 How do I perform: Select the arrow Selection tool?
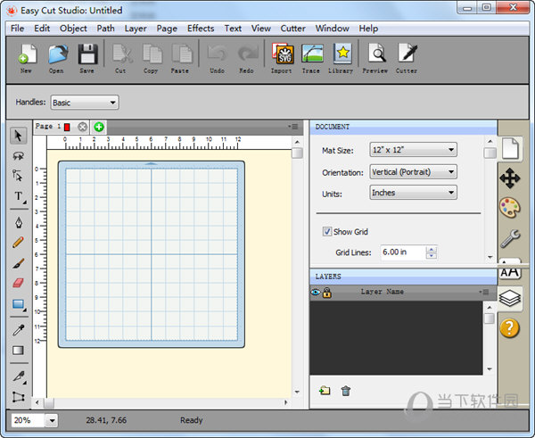pyautogui.click(x=18, y=136)
